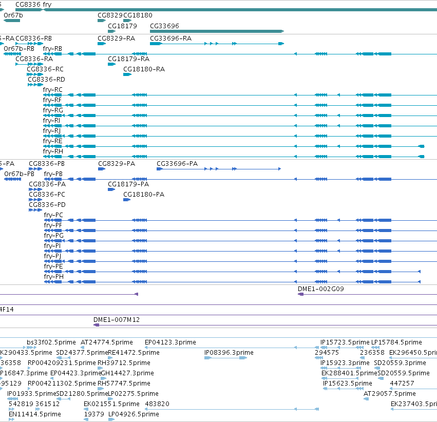
Task: Click the CG8336-PB protein label
Action: click(x=47, y=164)
